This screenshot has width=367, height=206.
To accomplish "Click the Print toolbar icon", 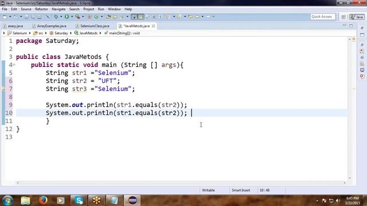I will (40, 17).
